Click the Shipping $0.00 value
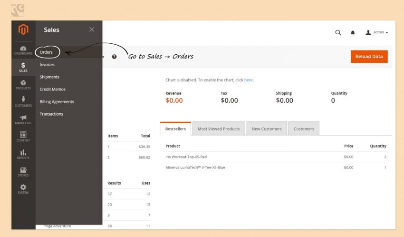Screen dimensions: 404x237 [284, 100]
